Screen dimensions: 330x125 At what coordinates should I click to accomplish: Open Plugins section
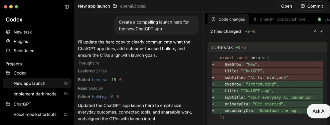pyautogui.click(x=21, y=41)
